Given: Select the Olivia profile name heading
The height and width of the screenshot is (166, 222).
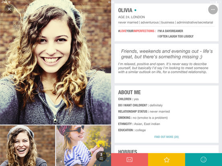Looking at the screenshot, I should click(125, 10).
